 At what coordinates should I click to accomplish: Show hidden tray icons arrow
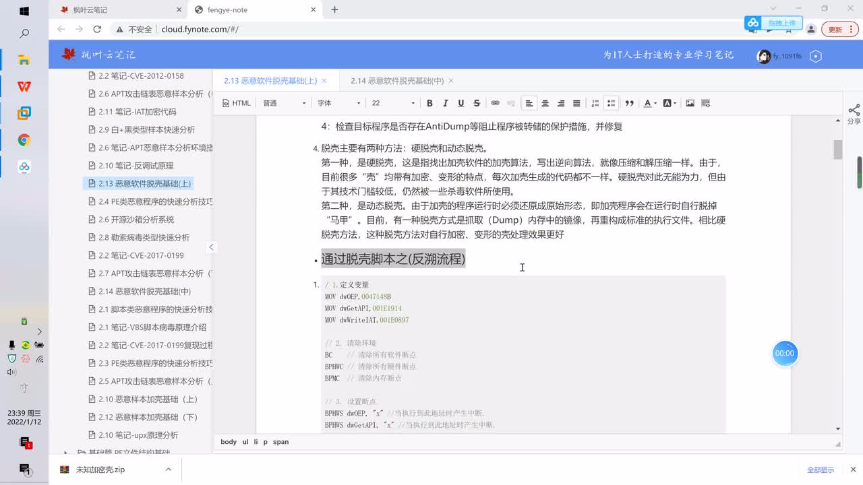click(39, 331)
